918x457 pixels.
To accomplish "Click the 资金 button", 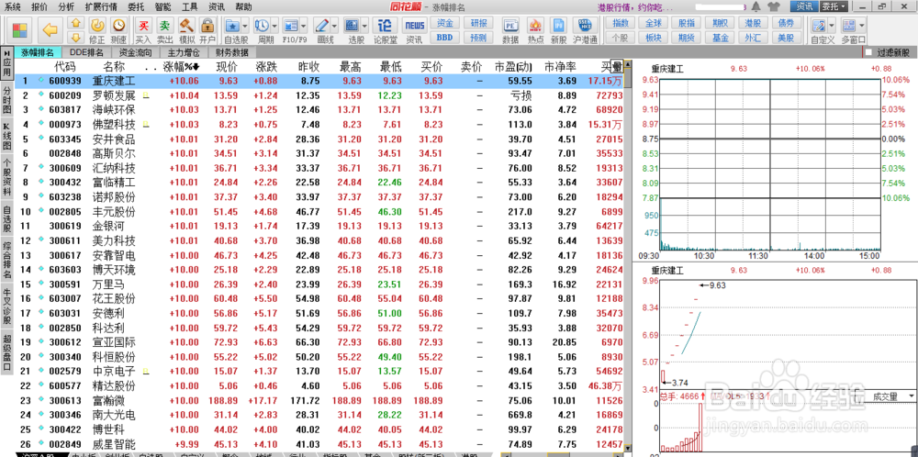I will [x=444, y=24].
